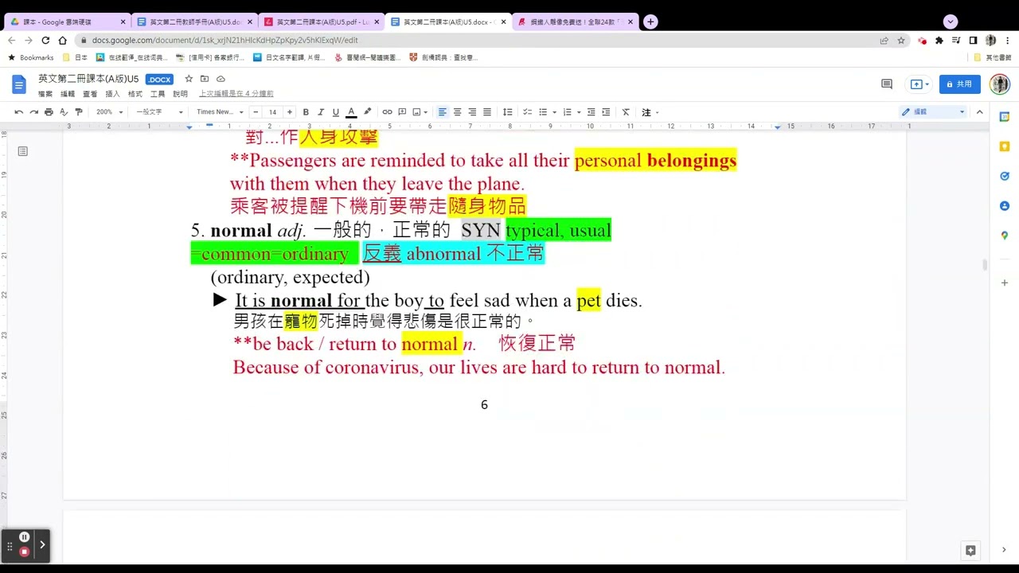Image resolution: width=1019 pixels, height=573 pixels.
Task: Toggle italic formatting
Action: click(x=321, y=112)
